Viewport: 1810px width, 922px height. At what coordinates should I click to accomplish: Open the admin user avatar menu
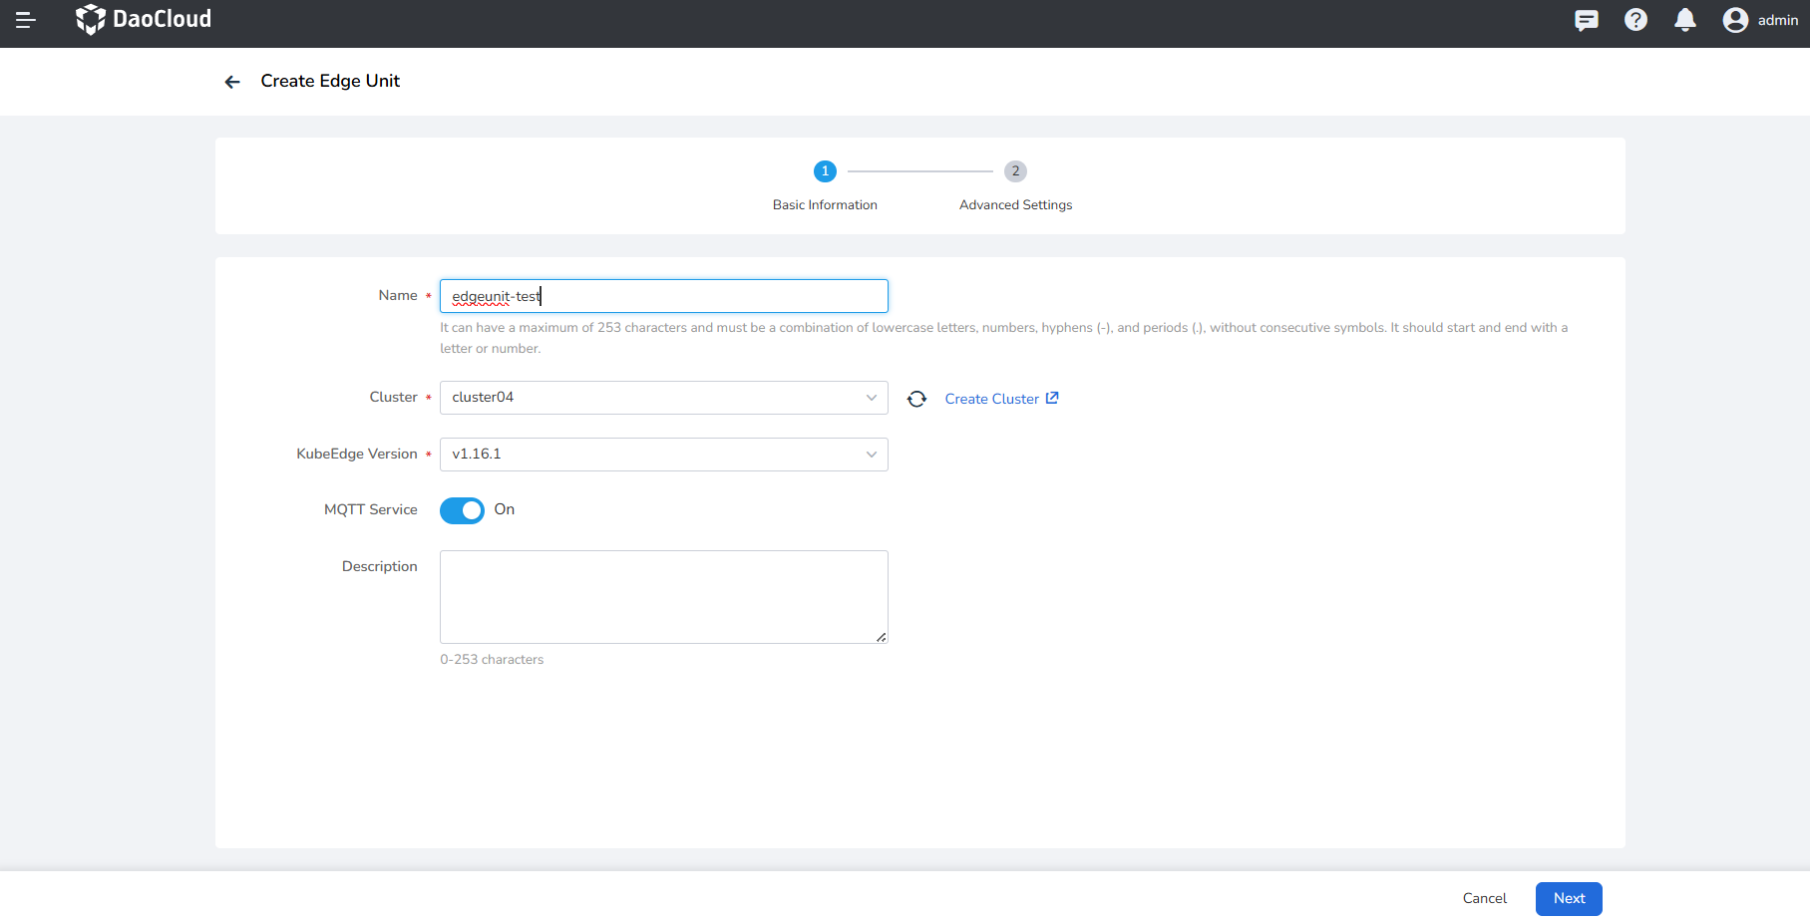coord(1735,20)
